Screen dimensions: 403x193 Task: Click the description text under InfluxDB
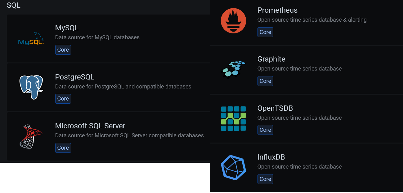pyautogui.click(x=299, y=167)
